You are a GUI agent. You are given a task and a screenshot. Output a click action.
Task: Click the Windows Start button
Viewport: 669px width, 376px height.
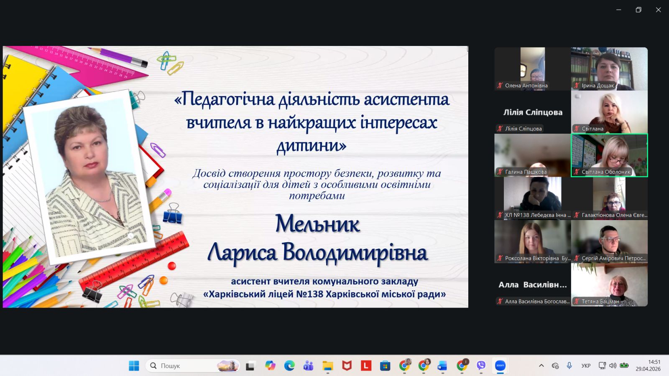134,366
